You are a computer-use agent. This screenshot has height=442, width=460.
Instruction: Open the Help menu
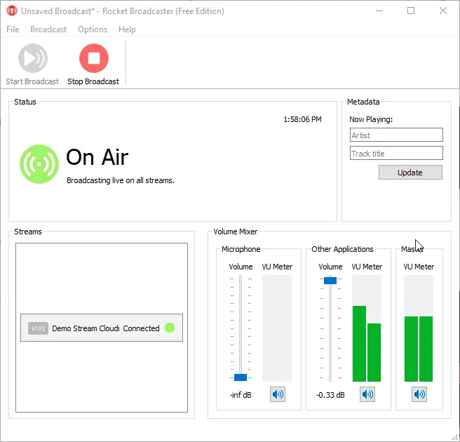point(127,29)
